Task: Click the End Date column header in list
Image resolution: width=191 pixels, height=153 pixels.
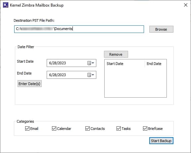Action: coord(154,64)
